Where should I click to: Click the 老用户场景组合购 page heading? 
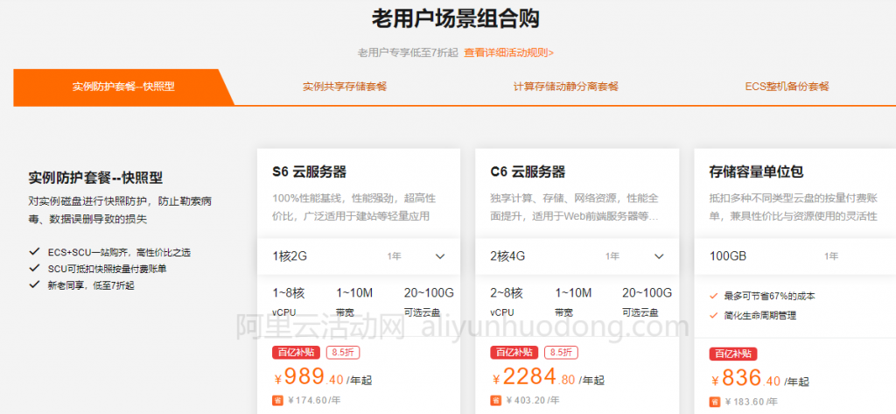pos(455,19)
